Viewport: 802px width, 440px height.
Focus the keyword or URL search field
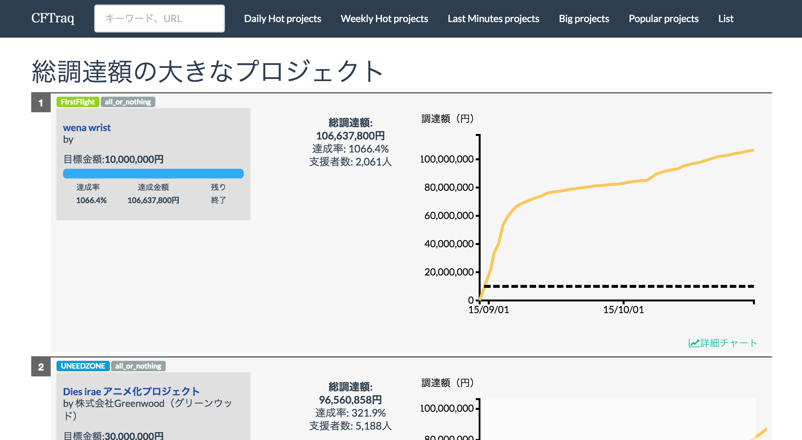tap(159, 18)
